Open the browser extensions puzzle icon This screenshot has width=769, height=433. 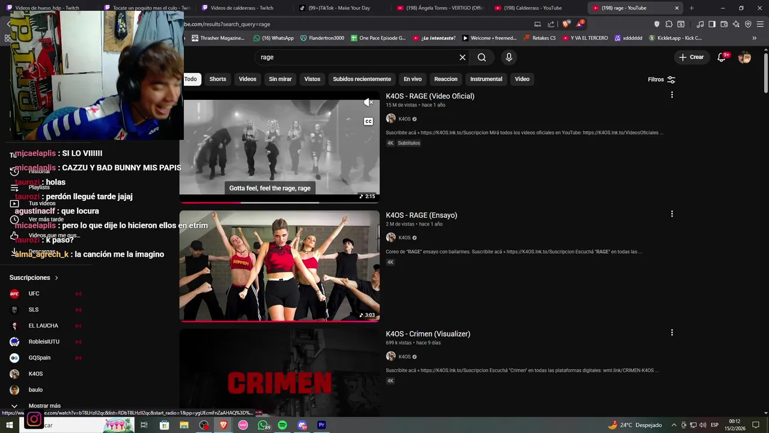(x=669, y=24)
